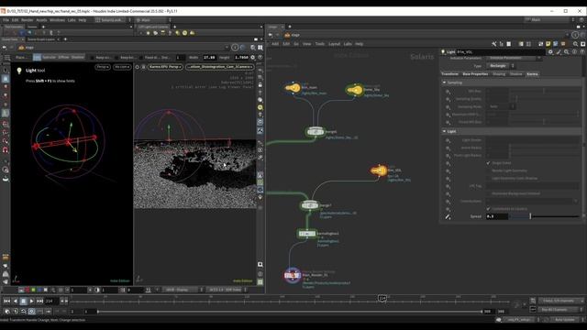Adjust the Spread slider
Screen dimensions: 587x330
pos(544,216)
